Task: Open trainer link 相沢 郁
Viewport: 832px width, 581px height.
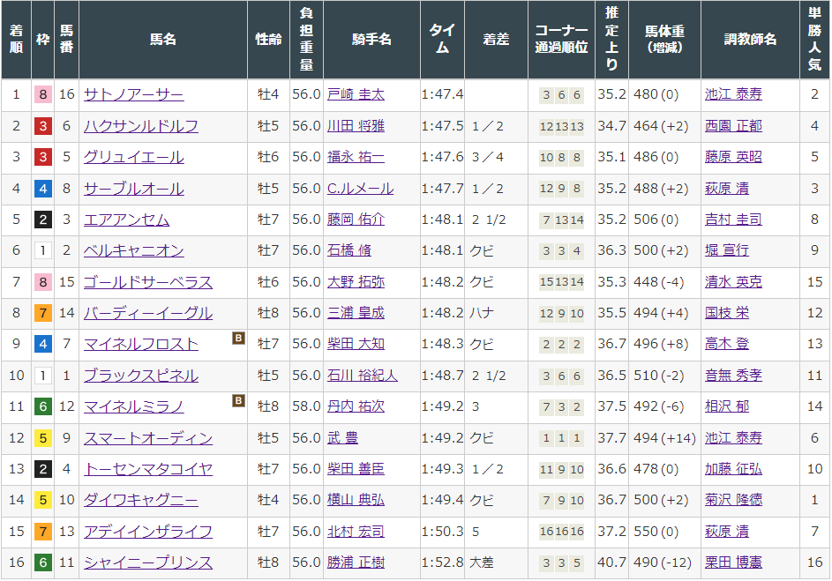Action: pos(727,406)
